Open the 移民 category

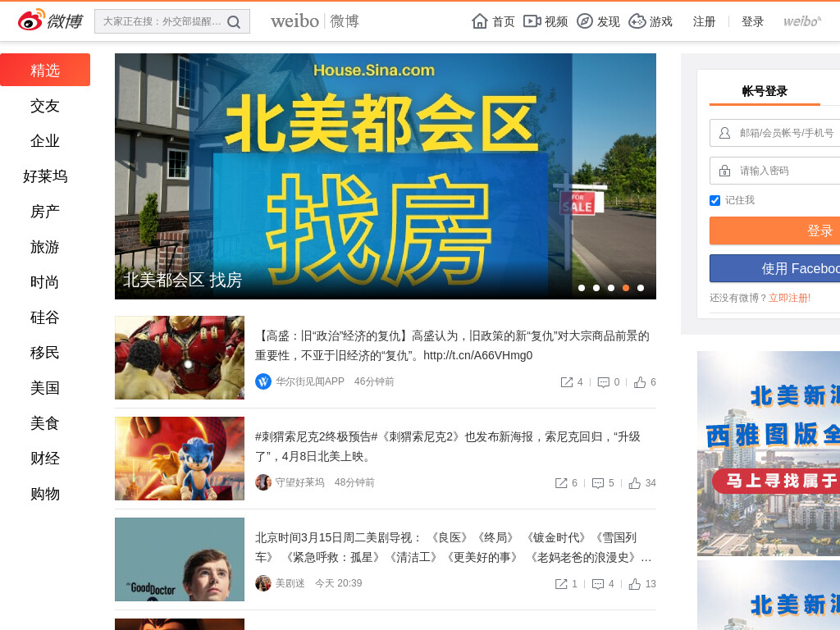(x=45, y=353)
